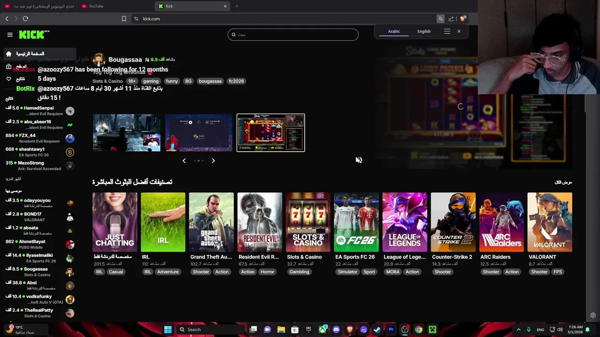Open the IRL category card

(163, 222)
